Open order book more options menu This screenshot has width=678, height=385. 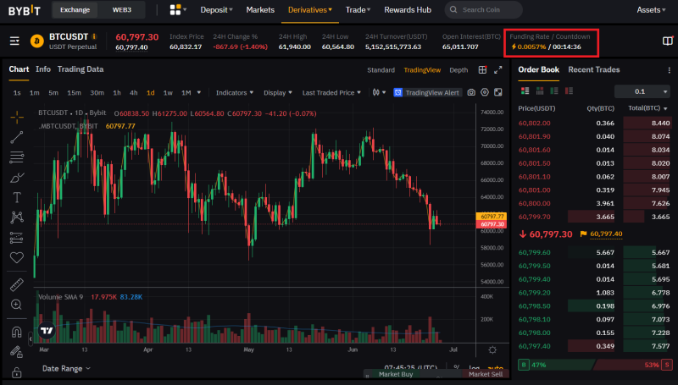(669, 70)
